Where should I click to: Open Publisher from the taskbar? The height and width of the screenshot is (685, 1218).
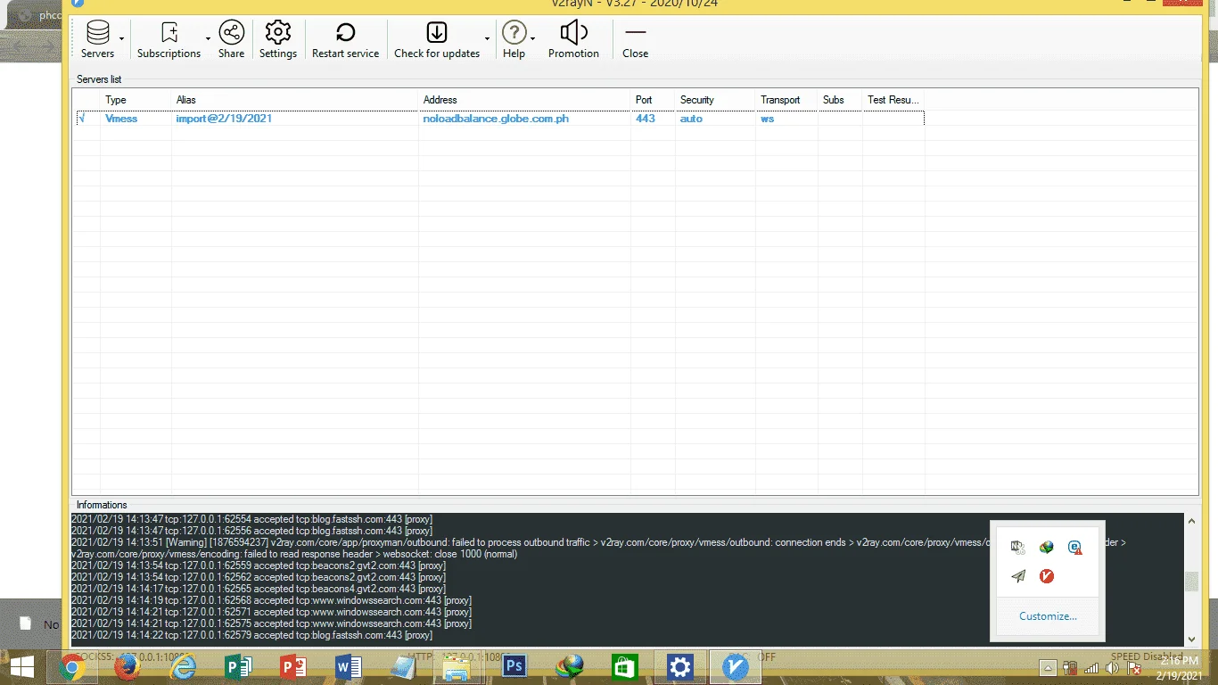click(238, 667)
